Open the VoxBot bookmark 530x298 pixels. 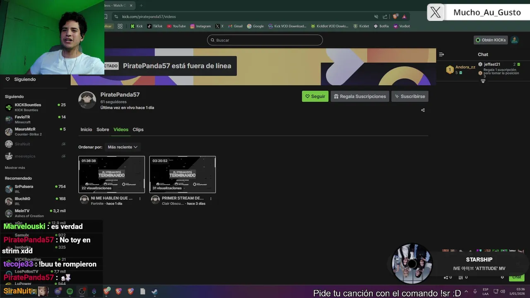point(402,26)
